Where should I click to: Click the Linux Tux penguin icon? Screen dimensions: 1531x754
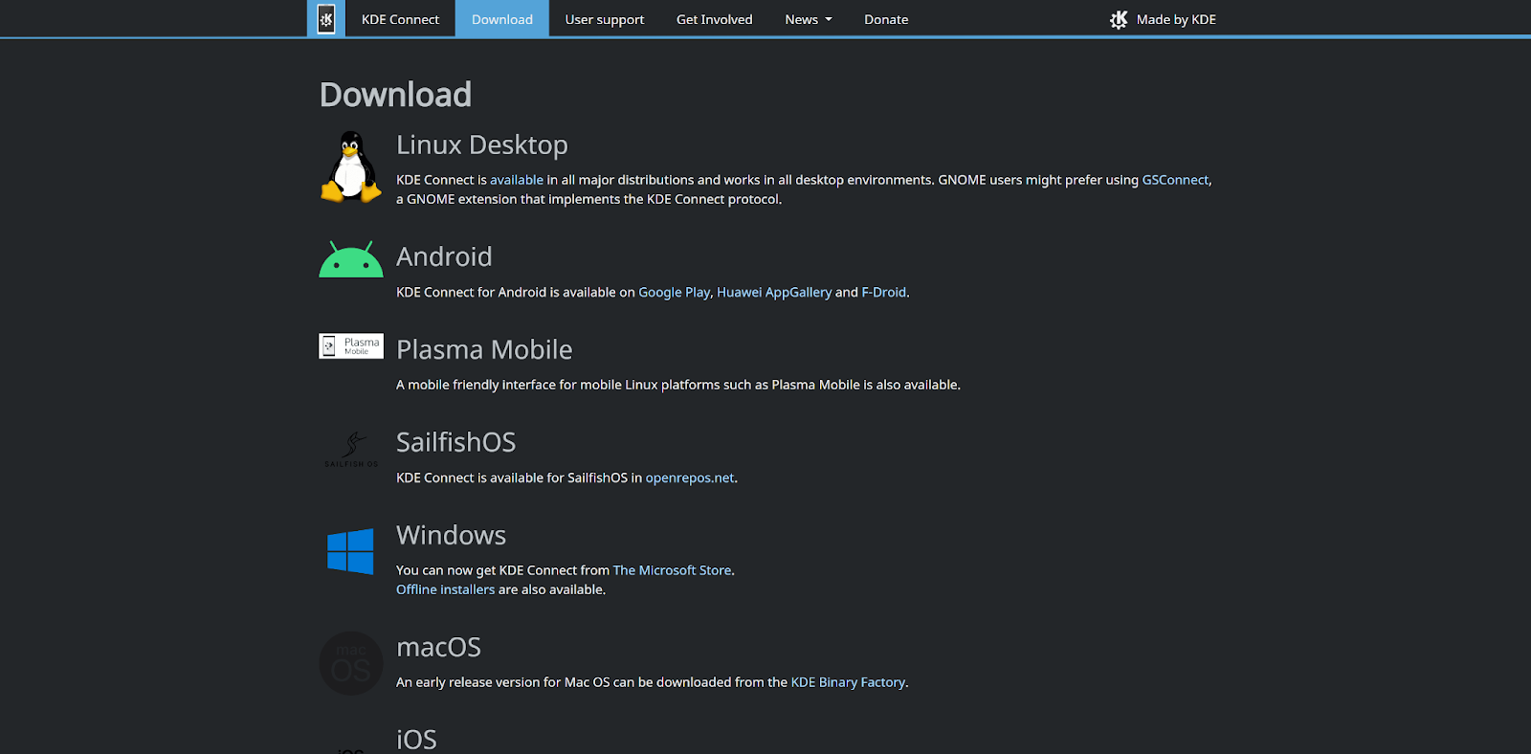(351, 166)
